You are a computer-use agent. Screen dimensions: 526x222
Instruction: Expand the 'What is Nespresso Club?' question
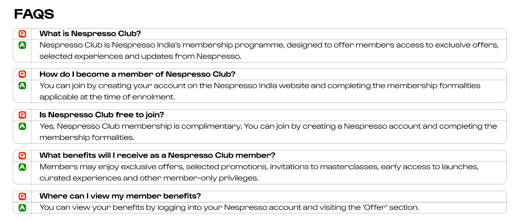click(x=260, y=34)
